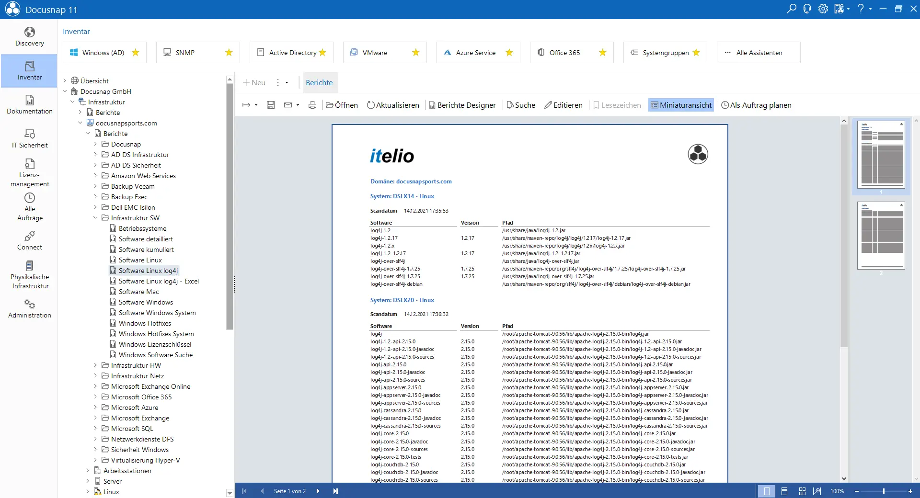Open the Discovery sidebar section
Viewport: 920px width, 498px height.
29,37
